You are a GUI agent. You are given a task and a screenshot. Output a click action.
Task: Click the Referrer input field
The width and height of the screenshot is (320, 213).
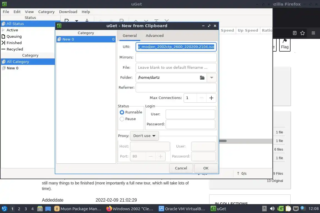click(176, 88)
